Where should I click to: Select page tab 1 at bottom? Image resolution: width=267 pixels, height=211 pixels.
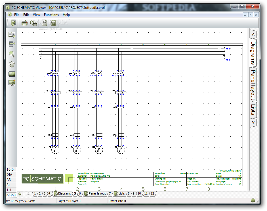coord(35,194)
